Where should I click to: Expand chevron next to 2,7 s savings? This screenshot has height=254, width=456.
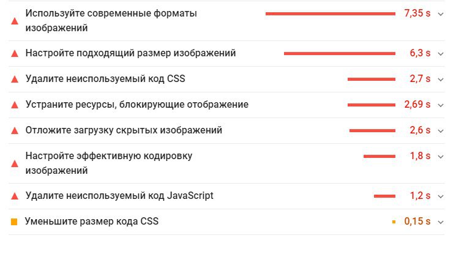coord(441,80)
